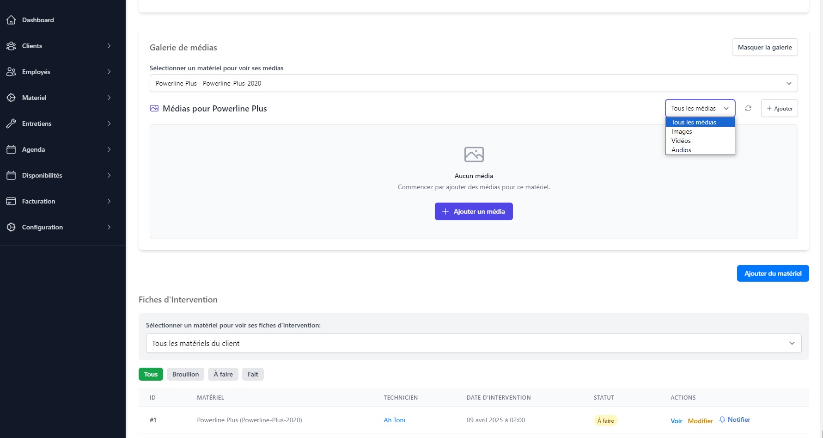The width and height of the screenshot is (823, 438).
Task: Hide the gallery with 'Masquer la galerie'
Action: pos(764,47)
